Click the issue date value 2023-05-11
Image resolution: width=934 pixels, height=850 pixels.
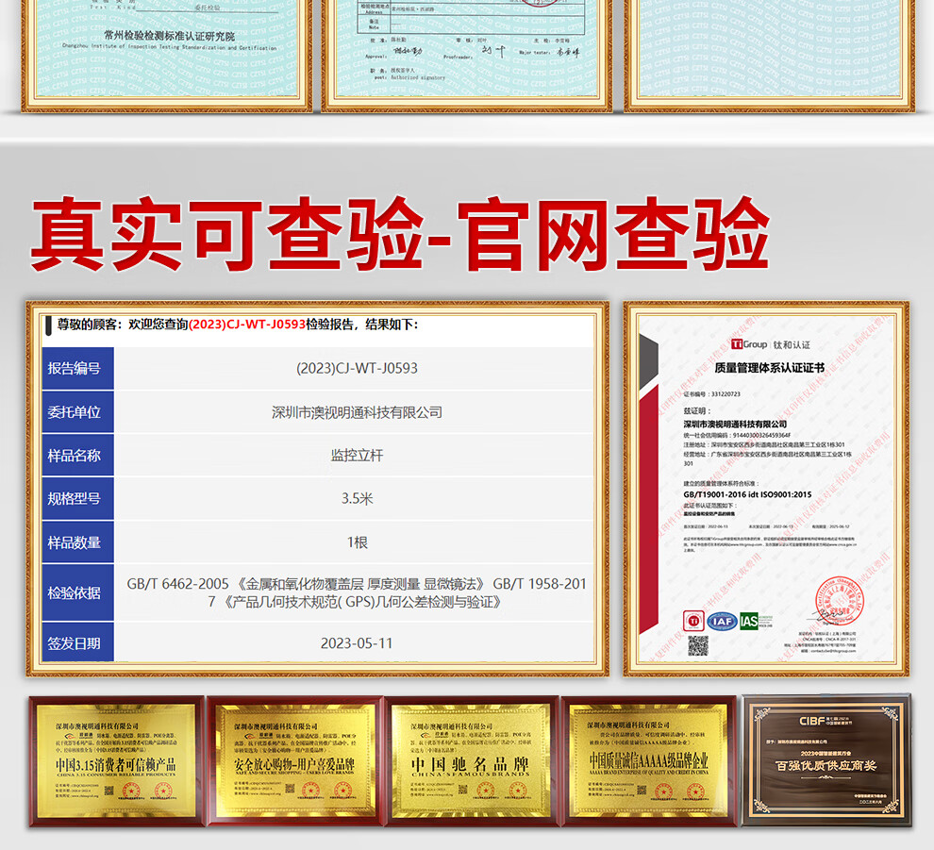(357, 643)
